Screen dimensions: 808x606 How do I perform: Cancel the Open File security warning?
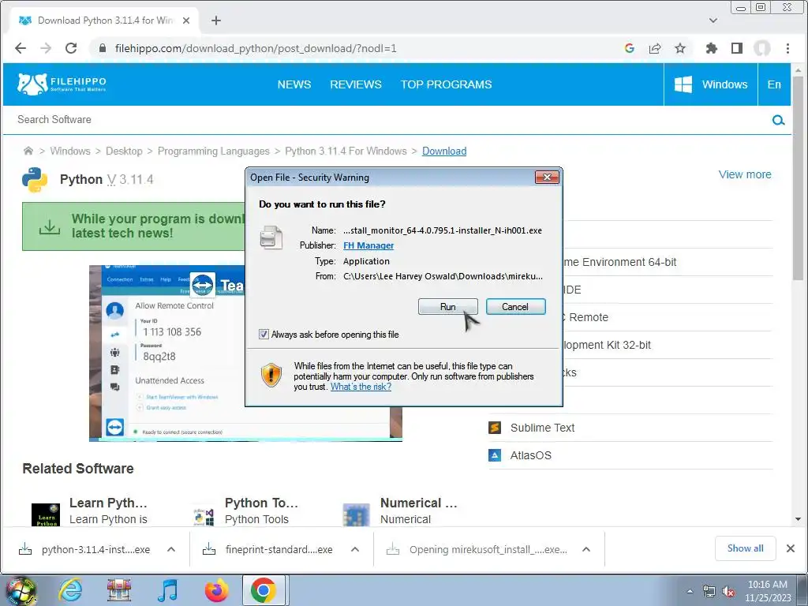tap(515, 307)
